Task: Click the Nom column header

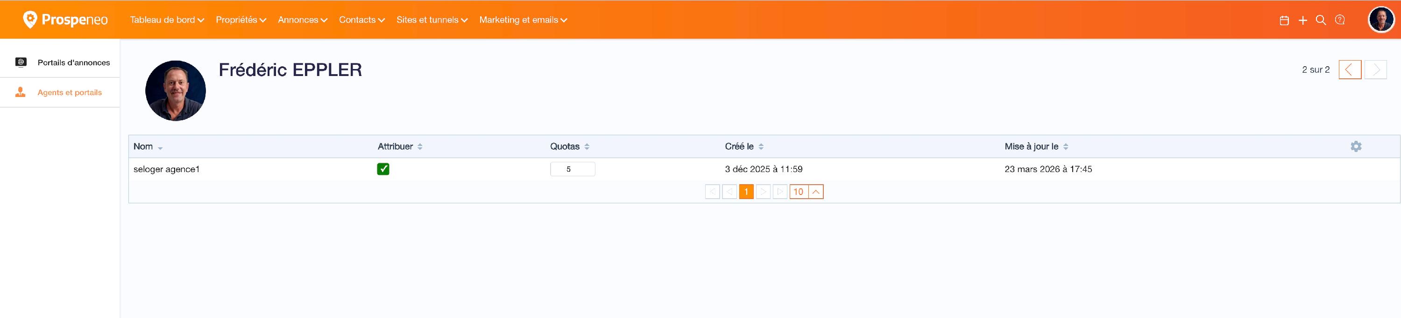Action: pyautogui.click(x=143, y=146)
